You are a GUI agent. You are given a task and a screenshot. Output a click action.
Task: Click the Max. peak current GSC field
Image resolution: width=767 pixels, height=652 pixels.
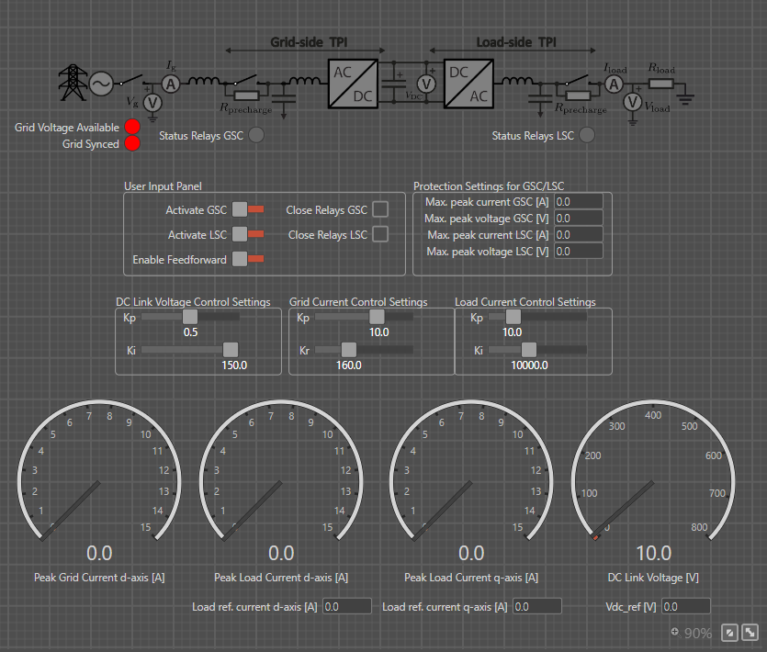pyautogui.click(x=578, y=200)
